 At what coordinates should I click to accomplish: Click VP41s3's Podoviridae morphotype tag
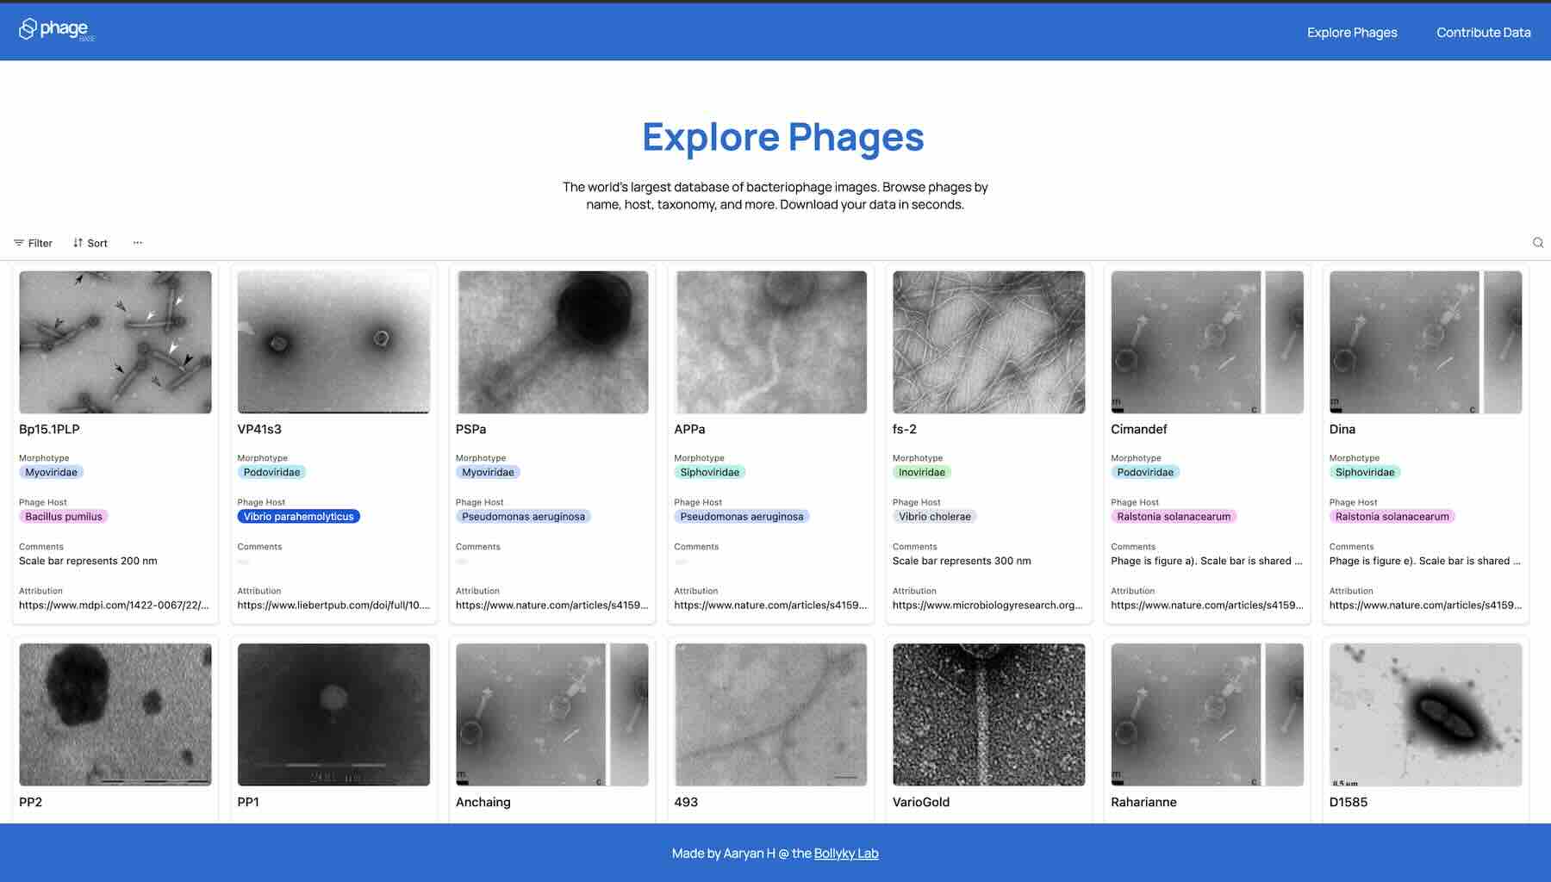coord(271,472)
